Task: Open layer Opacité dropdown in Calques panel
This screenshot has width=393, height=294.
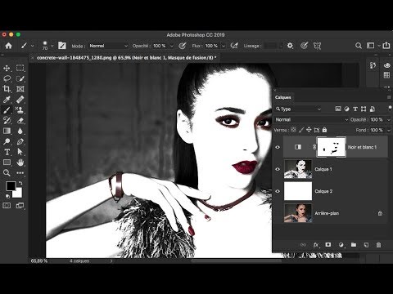Action: point(389,119)
